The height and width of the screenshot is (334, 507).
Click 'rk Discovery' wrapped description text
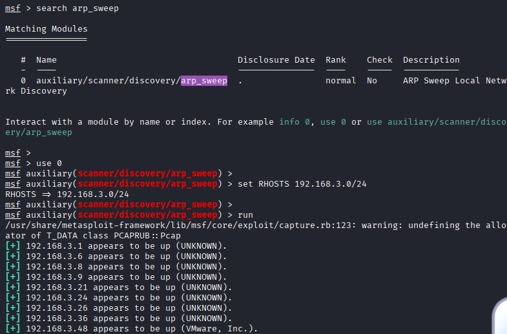pos(36,91)
